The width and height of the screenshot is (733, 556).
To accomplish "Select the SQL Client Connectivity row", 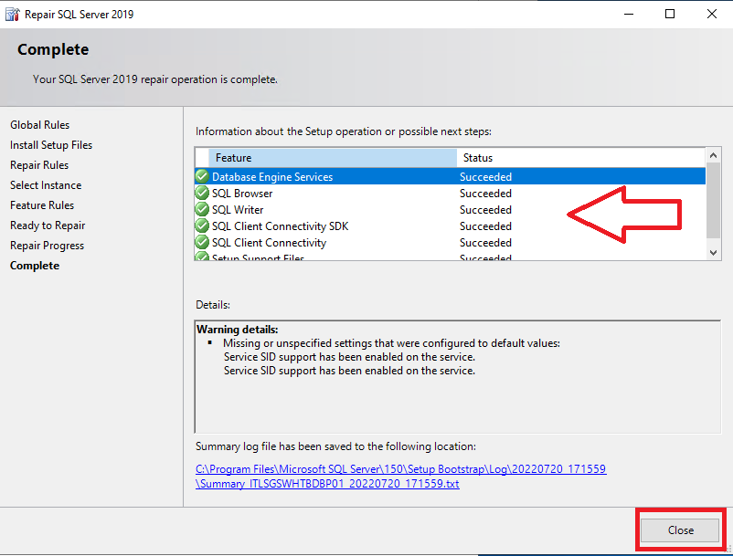I will [451, 242].
